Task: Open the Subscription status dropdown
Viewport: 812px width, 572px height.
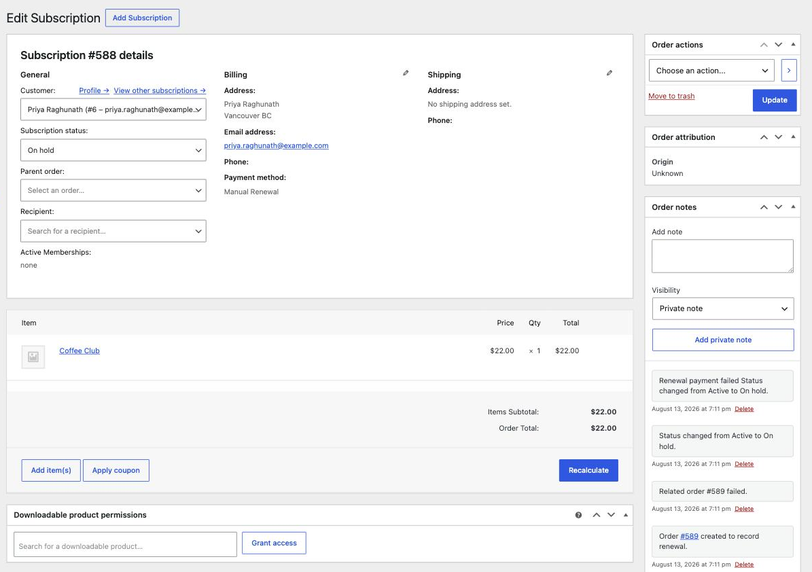Action: [113, 150]
